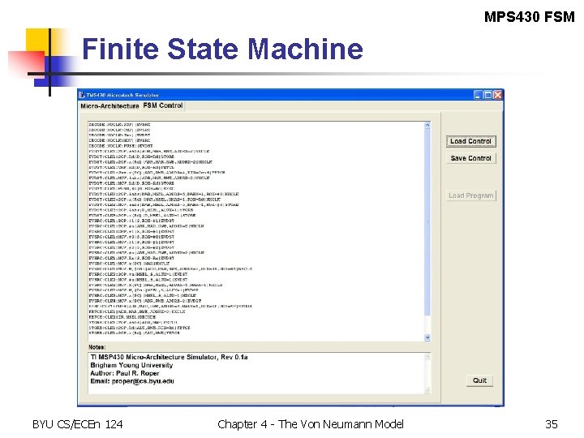Click the 'BYU CS/ECEn 124' footer text
584x438 pixels.
point(78,424)
